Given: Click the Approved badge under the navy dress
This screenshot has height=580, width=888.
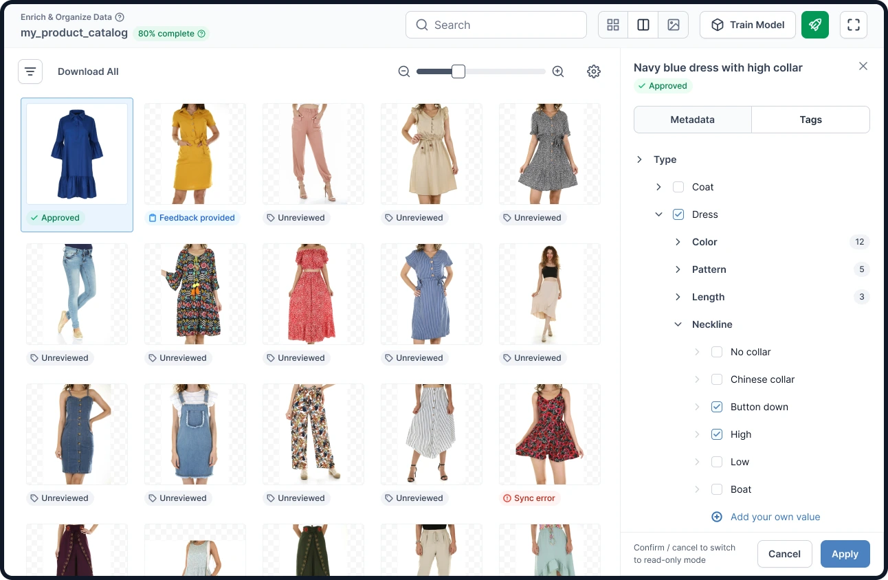Looking at the screenshot, I should pyautogui.click(x=54, y=218).
